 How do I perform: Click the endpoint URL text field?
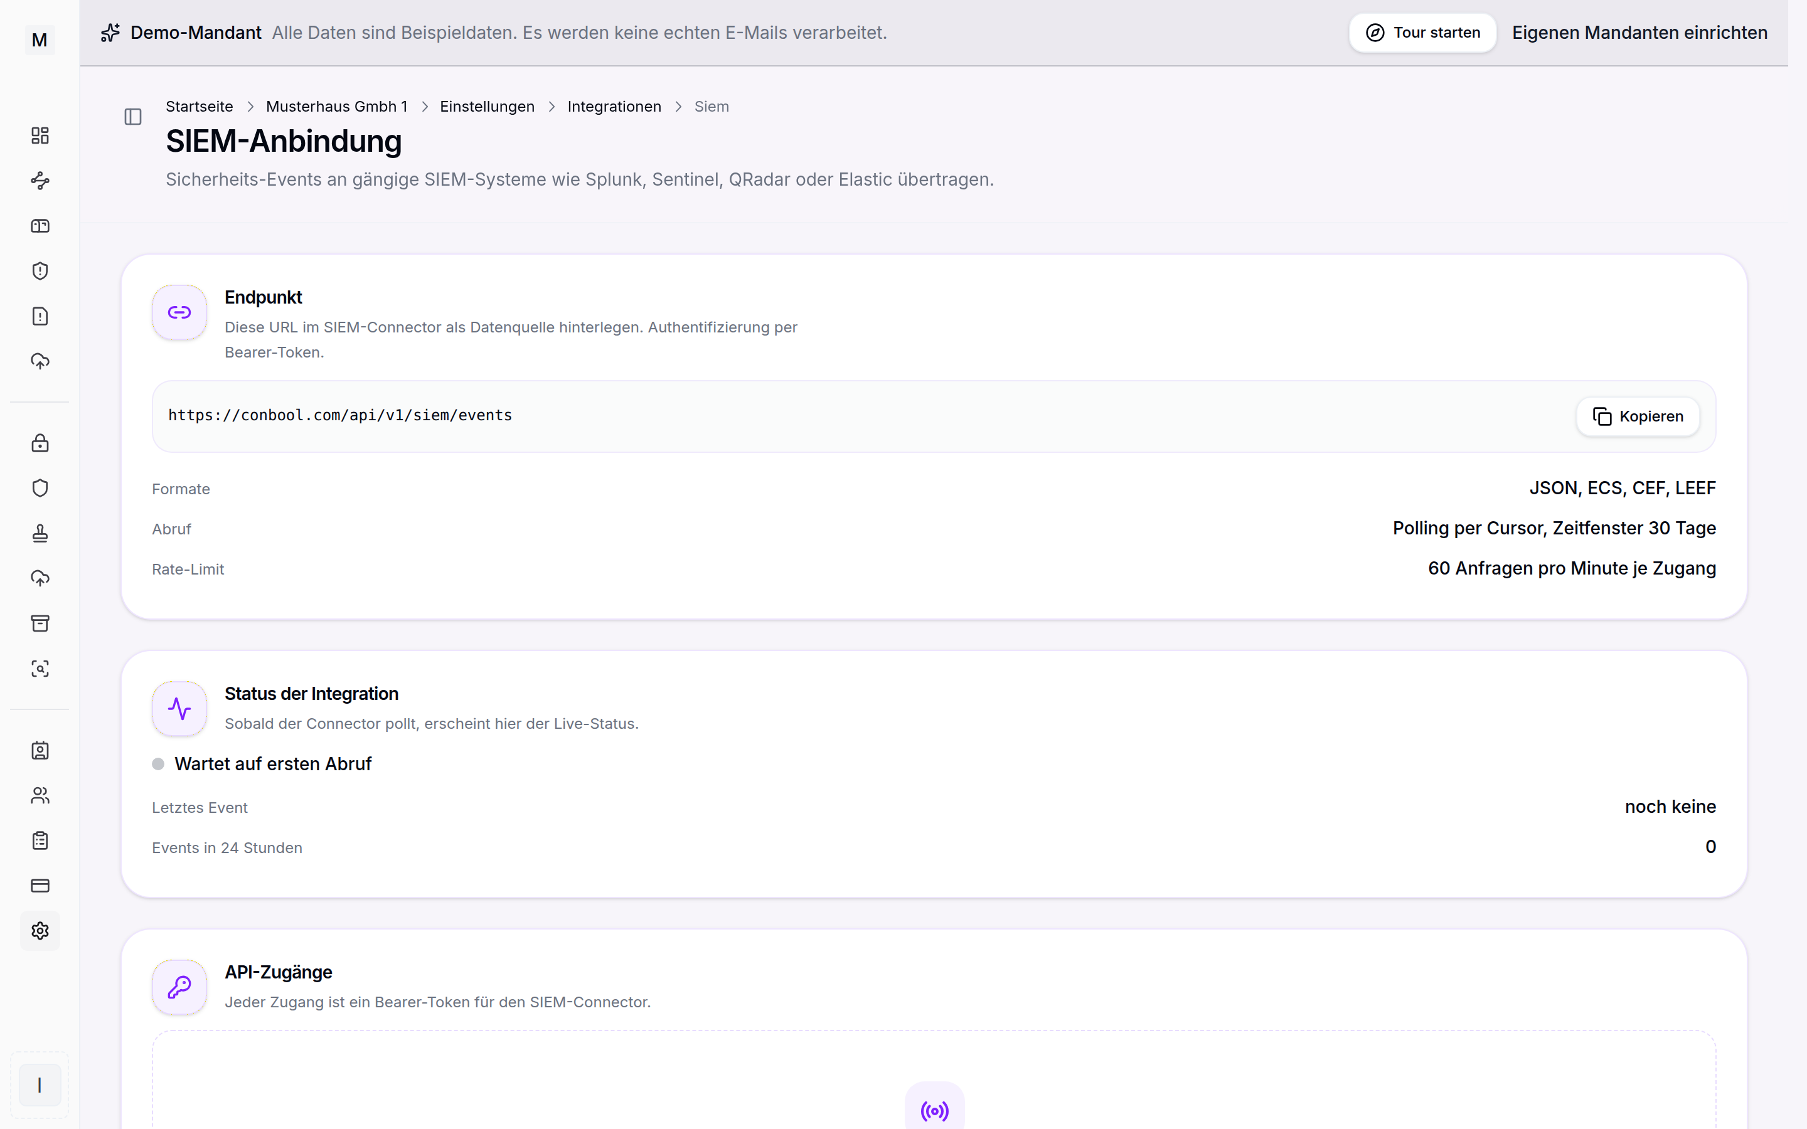click(934, 416)
